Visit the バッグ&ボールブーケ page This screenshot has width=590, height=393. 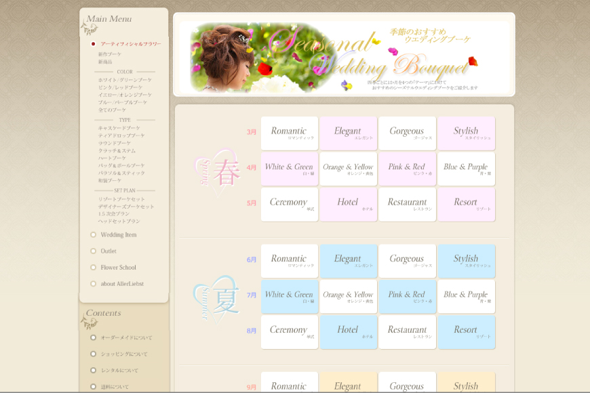(x=121, y=165)
